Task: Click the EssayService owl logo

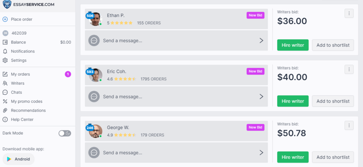Action: point(7,4)
